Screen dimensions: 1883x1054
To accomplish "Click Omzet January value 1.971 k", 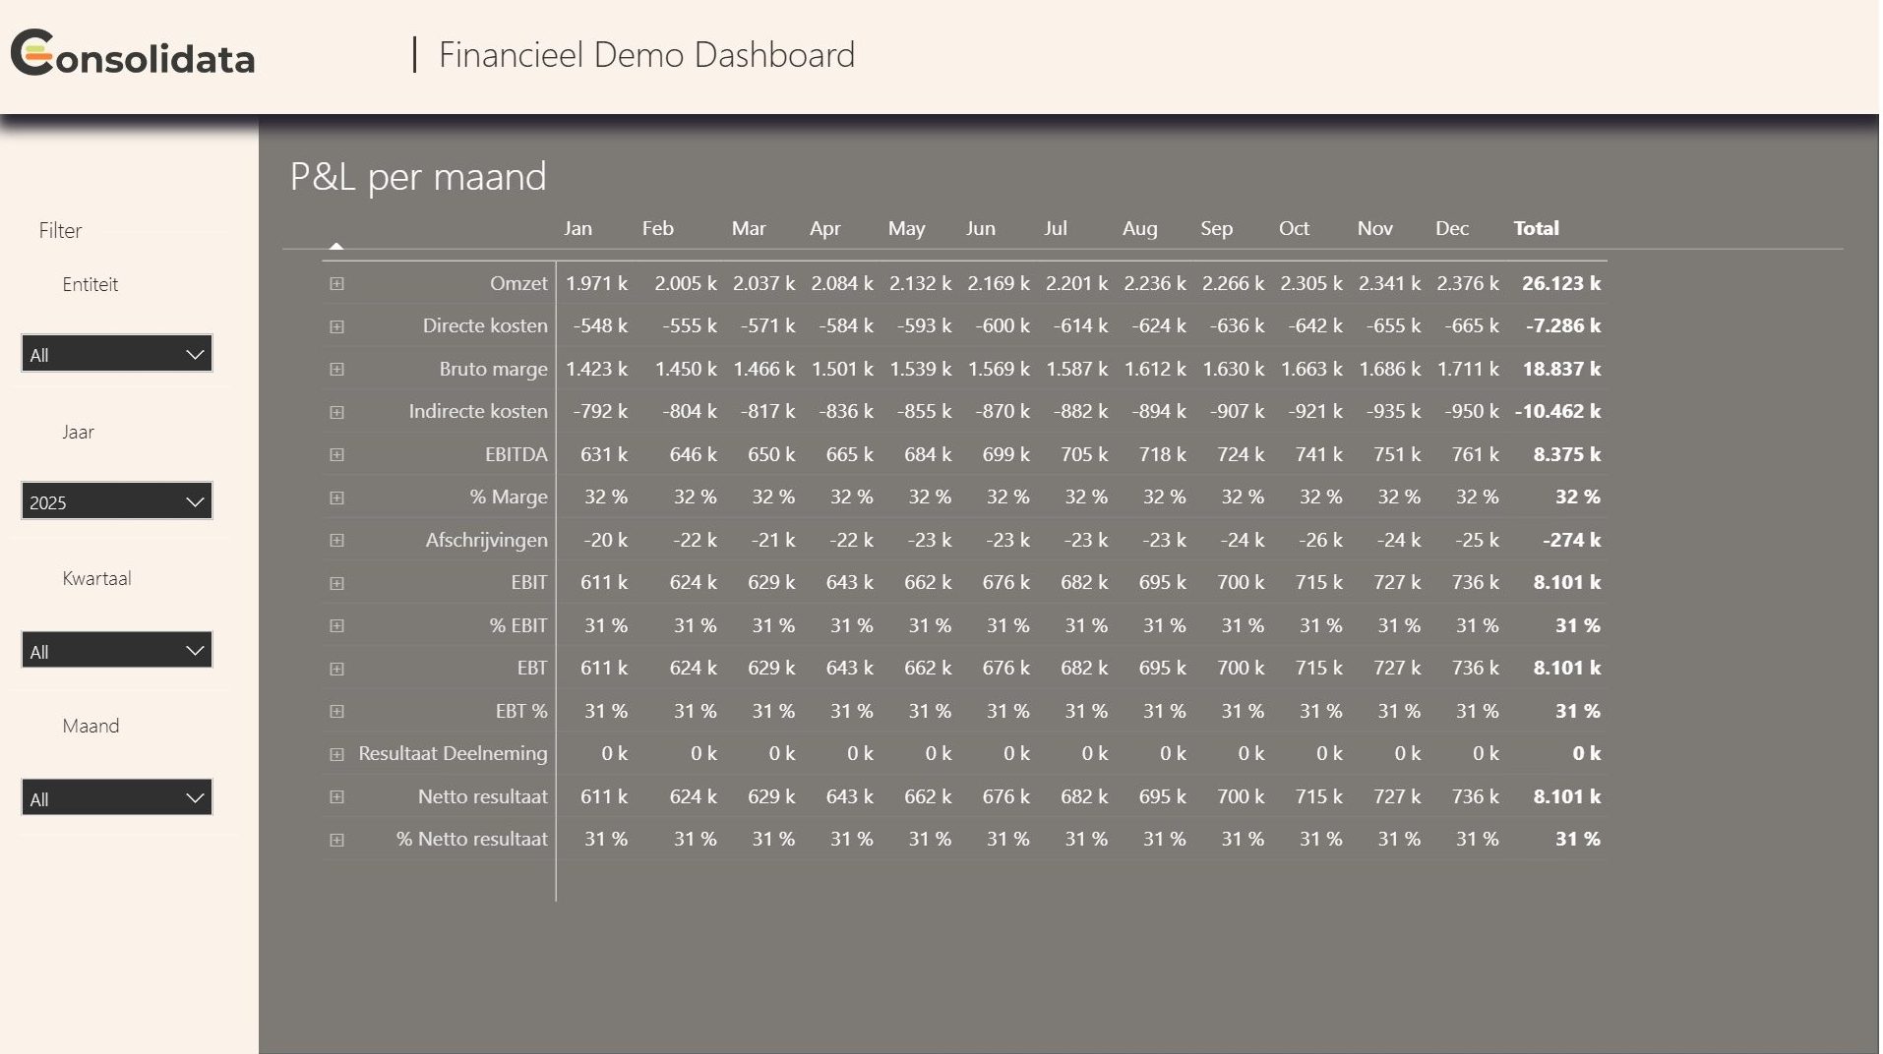I will point(596,284).
